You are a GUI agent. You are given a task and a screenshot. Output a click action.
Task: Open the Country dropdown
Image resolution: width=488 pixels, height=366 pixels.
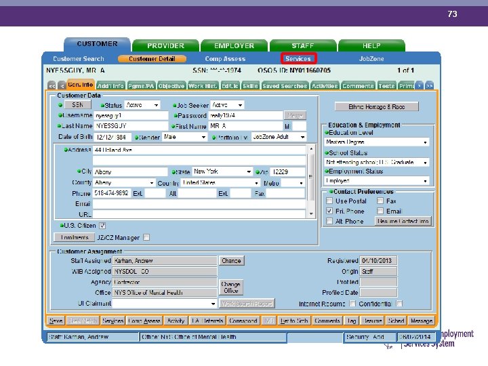(x=220, y=183)
